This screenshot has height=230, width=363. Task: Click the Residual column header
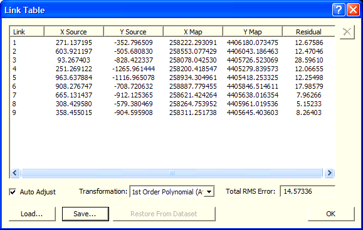[x=308, y=32]
